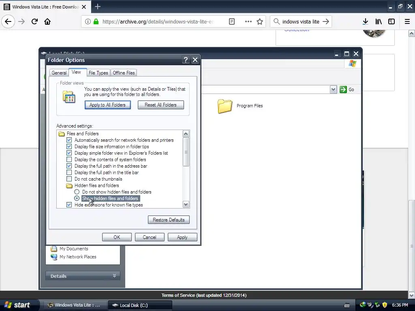Click the Restore Defaults button
Screen dimensions: 415x311
pos(169,220)
